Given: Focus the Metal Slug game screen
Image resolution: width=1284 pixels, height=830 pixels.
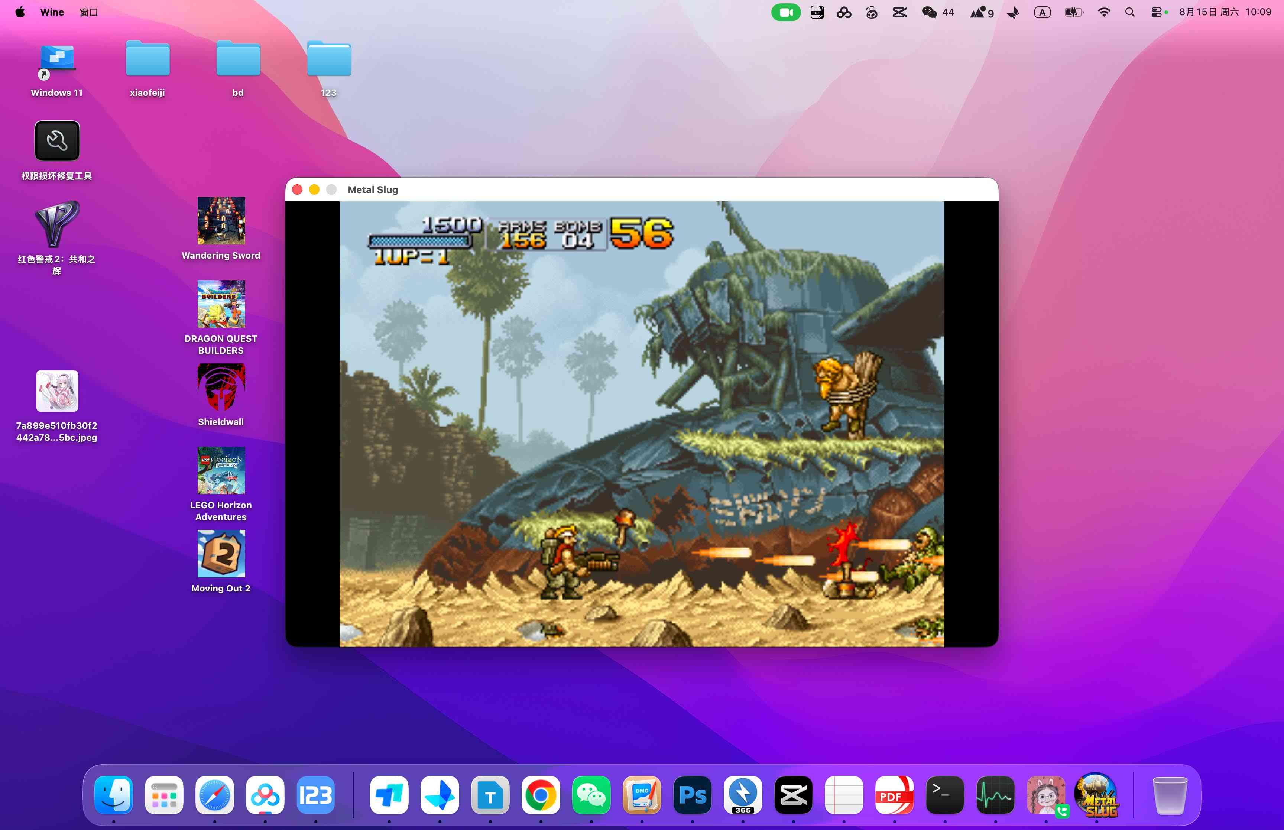Looking at the screenshot, I should coord(641,424).
